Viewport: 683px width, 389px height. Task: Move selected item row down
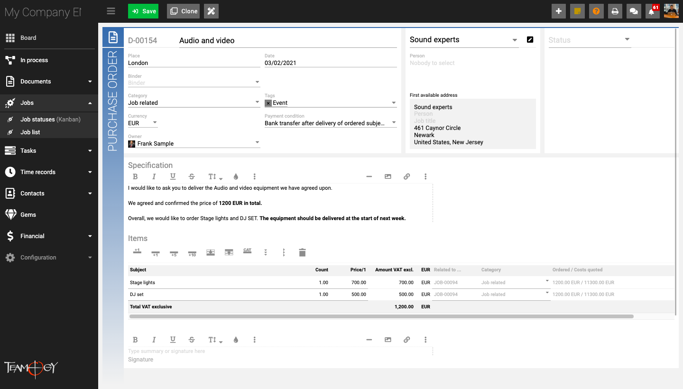point(229,252)
